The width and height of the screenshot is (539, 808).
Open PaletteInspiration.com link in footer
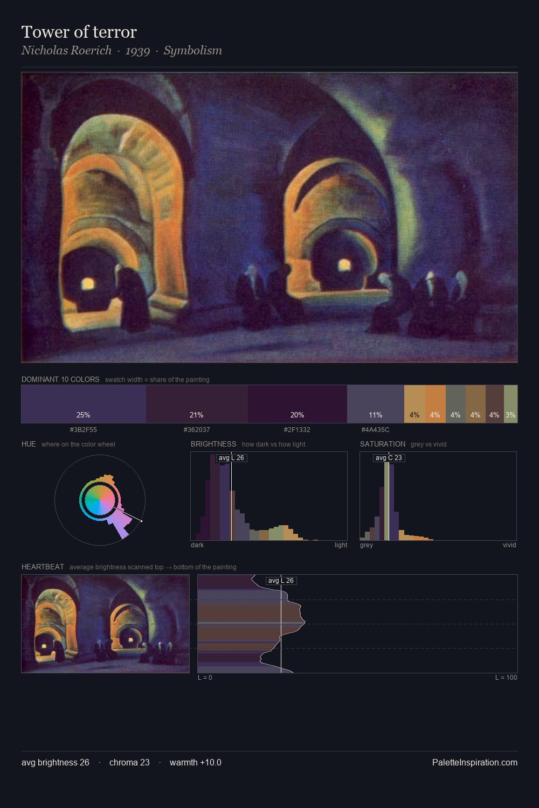click(x=475, y=762)
